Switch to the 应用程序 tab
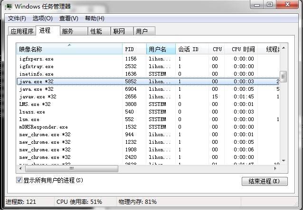Image resolution: width=303 pixels, height=210 pixels. [22, 31]
